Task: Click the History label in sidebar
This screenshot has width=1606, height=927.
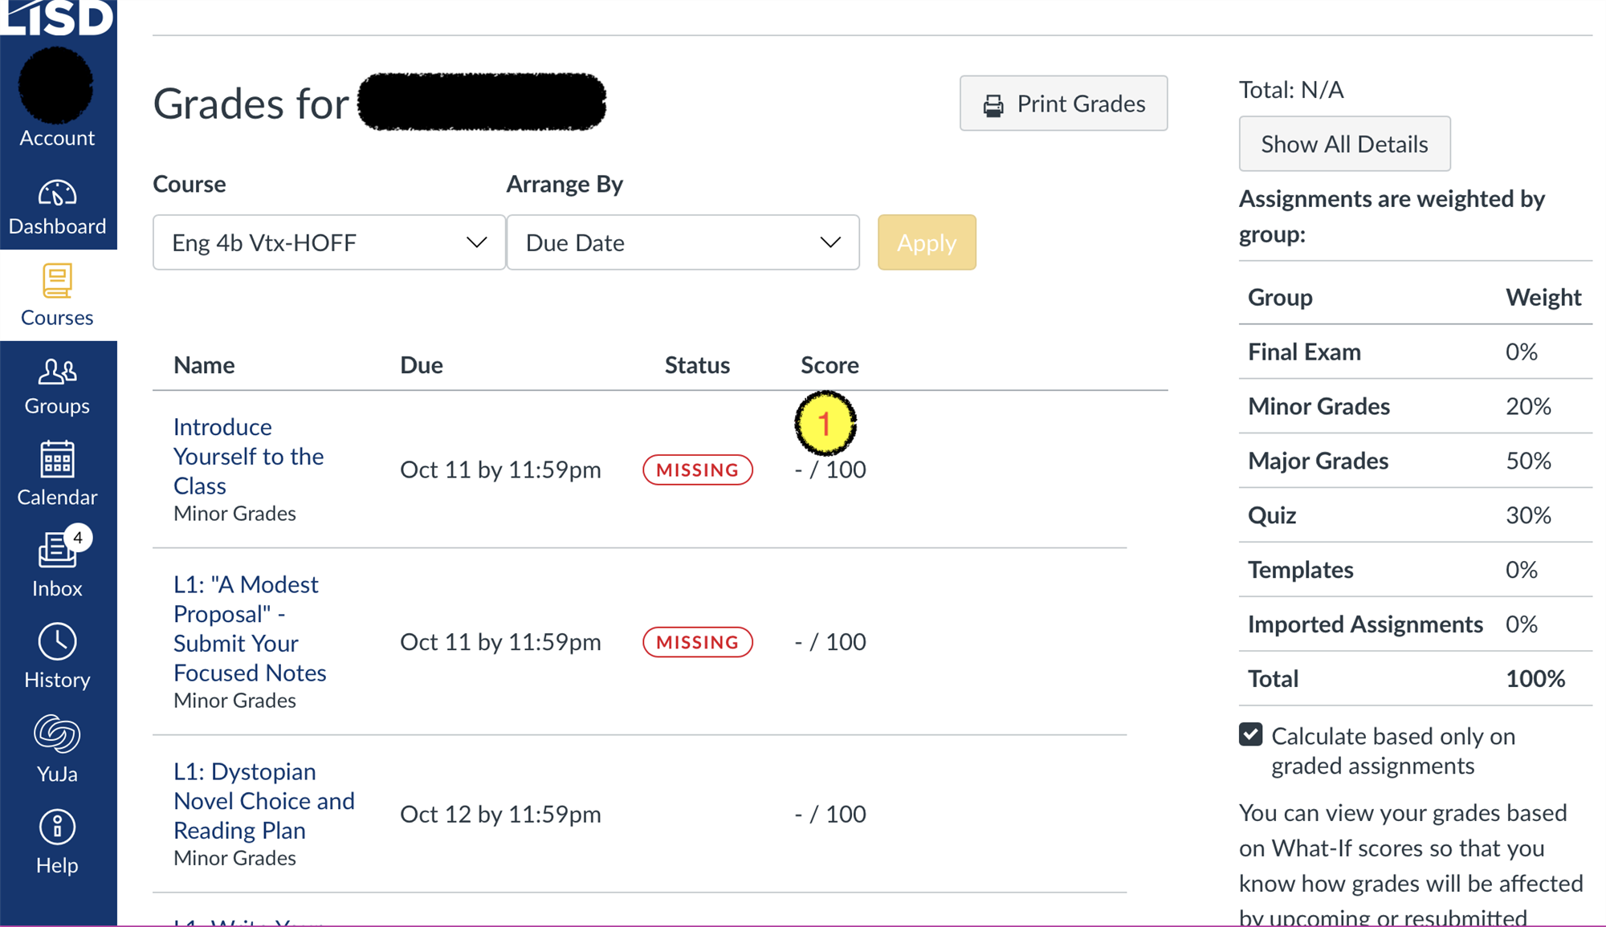Action: (57, 680)
